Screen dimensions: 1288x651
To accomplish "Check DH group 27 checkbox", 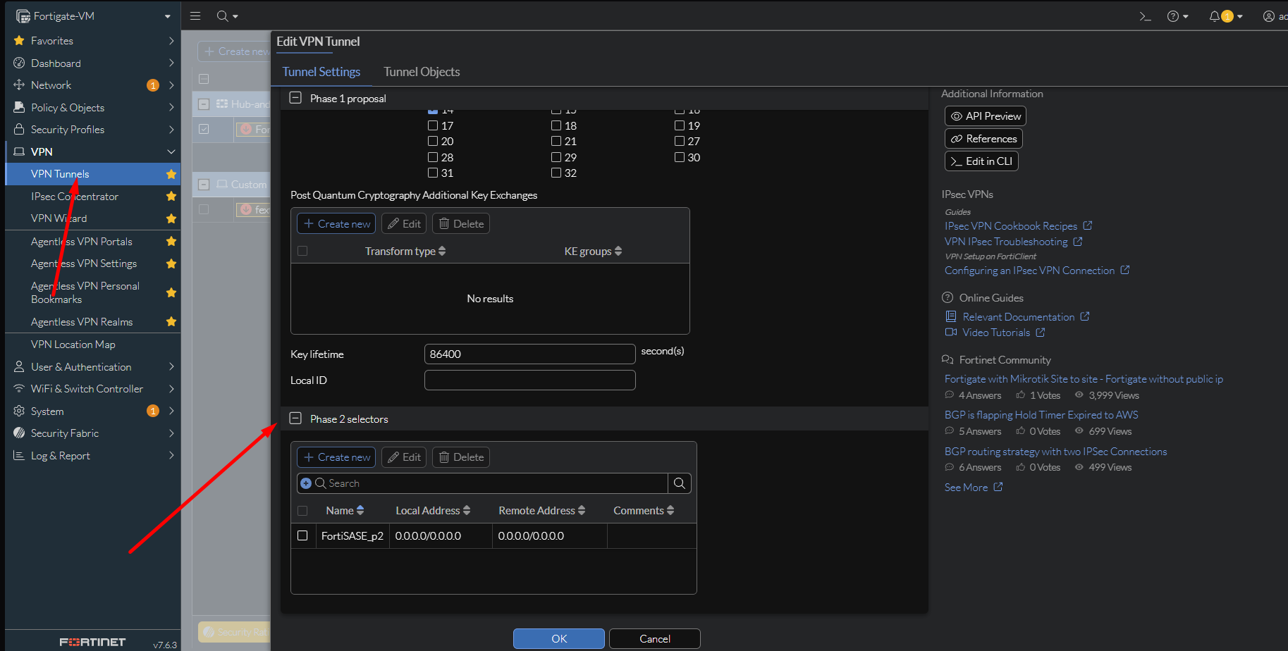I will coord(680,141).
